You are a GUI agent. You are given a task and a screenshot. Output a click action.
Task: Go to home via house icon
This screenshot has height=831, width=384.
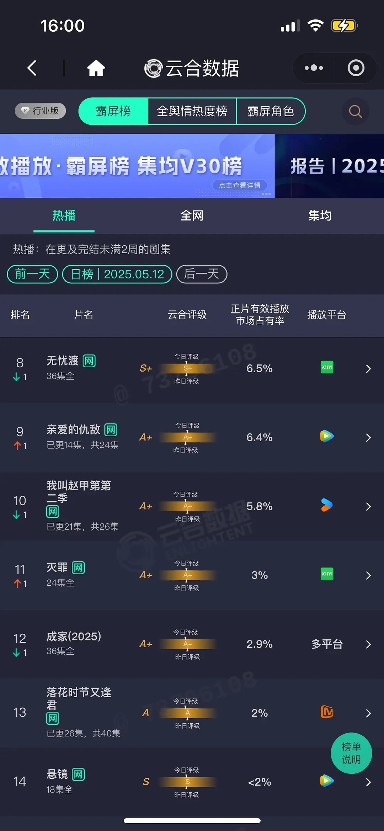tap(96, 68)
